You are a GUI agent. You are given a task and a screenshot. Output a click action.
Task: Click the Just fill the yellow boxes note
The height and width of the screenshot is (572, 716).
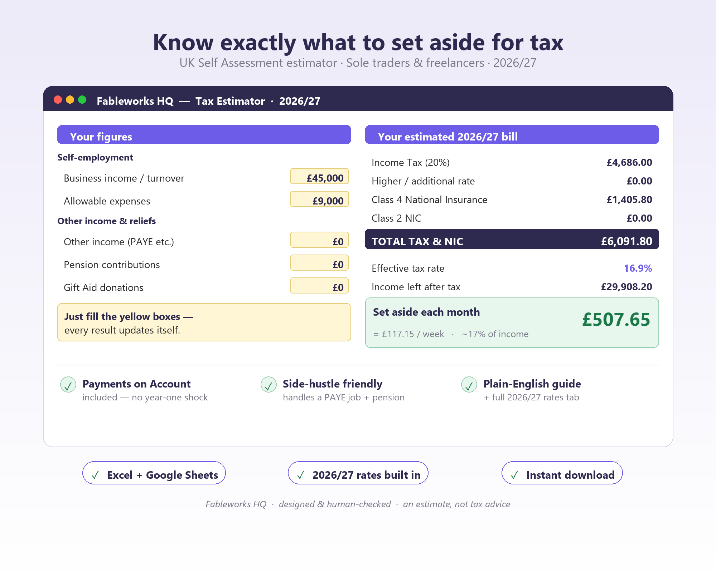[x=204, y=322]
